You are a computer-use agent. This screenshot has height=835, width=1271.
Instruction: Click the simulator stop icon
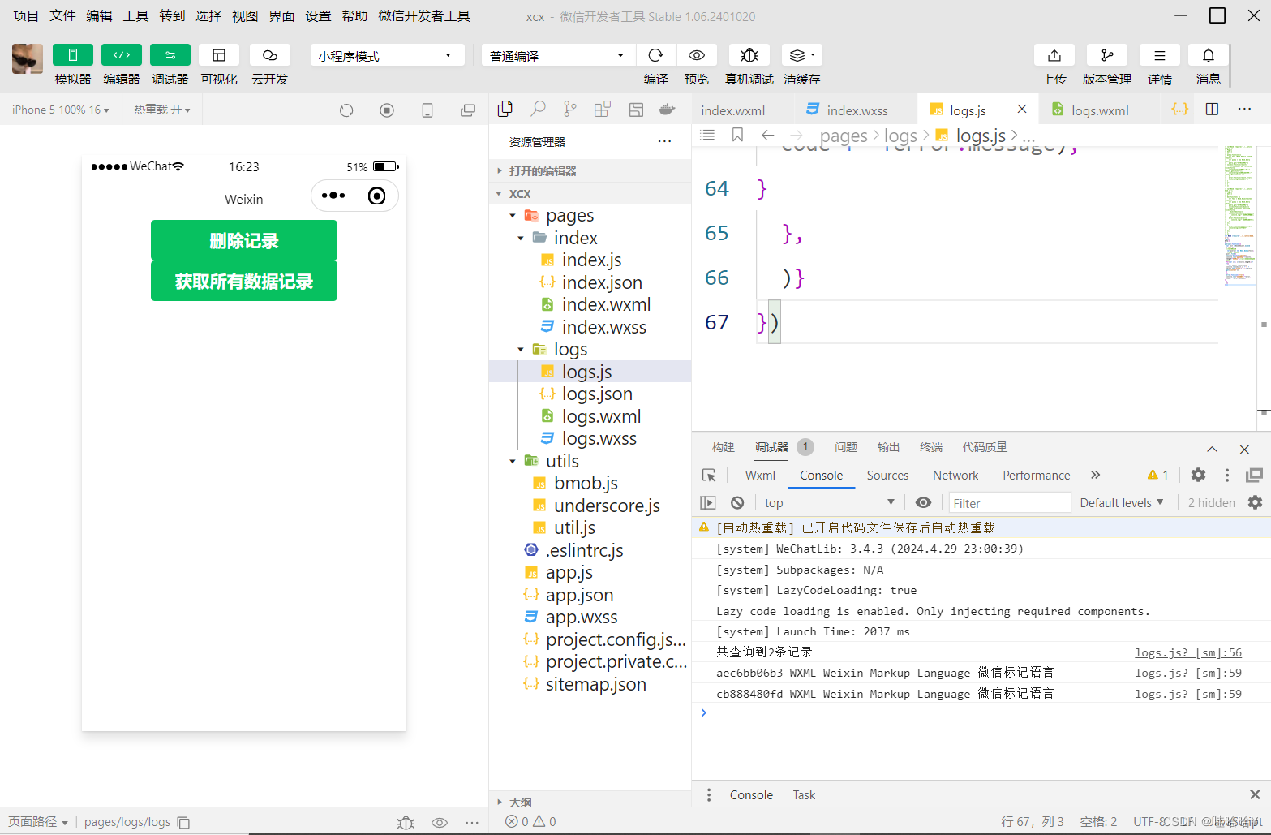(x=387, y=110)
